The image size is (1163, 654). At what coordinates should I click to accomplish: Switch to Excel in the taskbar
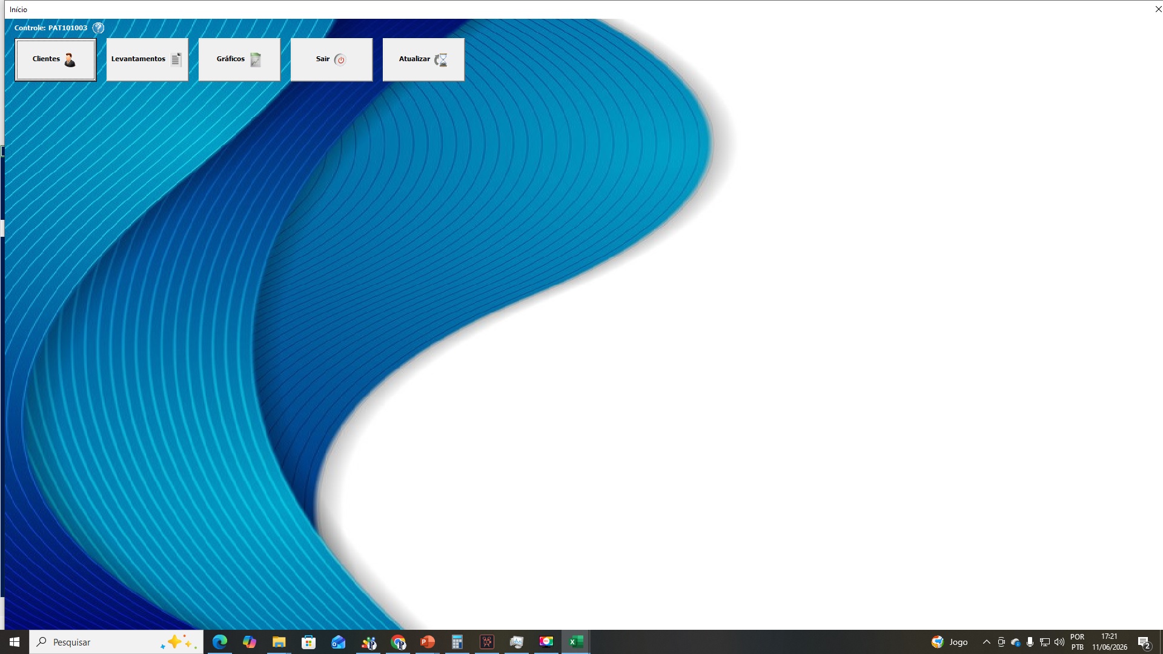(576, 642)
